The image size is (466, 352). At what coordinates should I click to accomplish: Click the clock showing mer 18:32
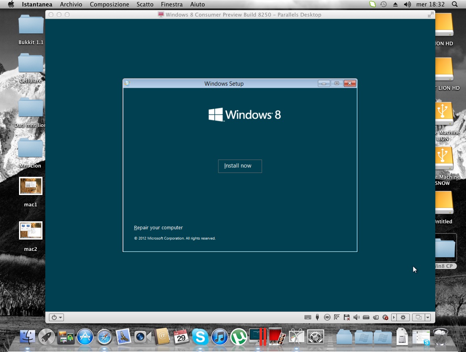[430, 4]
